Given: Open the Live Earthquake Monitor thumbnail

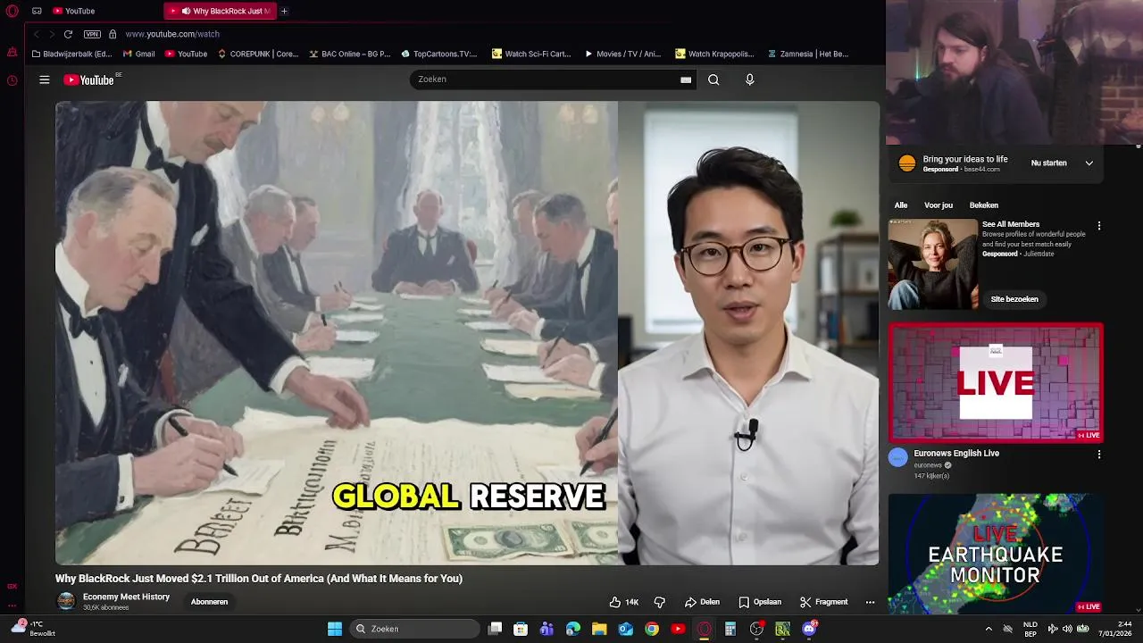Looking at the screenshot, I should (996, 554).
